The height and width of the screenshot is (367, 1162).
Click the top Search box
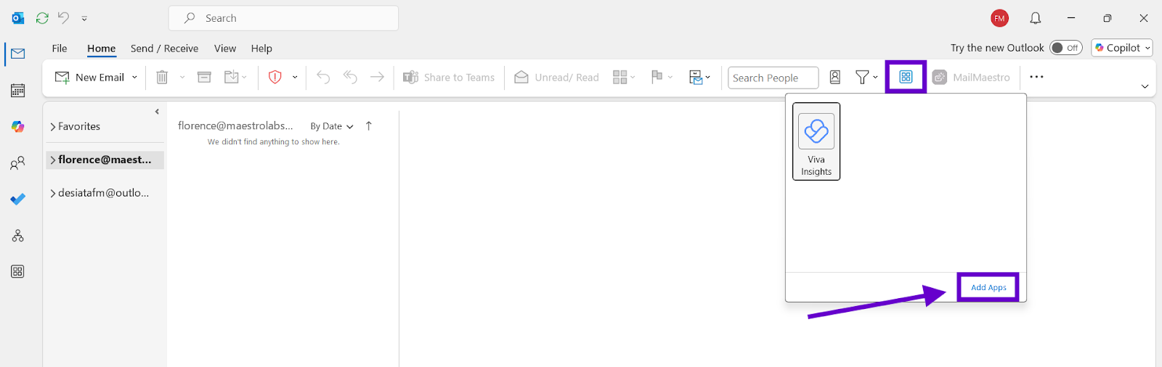click(283, 18)
